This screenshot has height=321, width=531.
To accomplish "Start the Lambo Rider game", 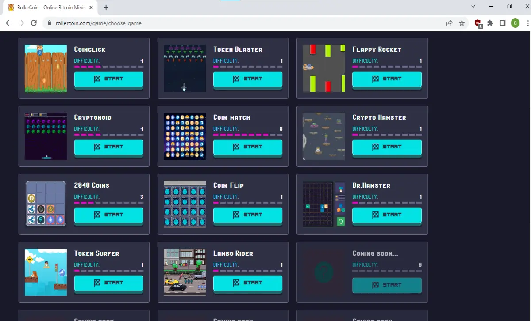I will (x=248, y=283).
